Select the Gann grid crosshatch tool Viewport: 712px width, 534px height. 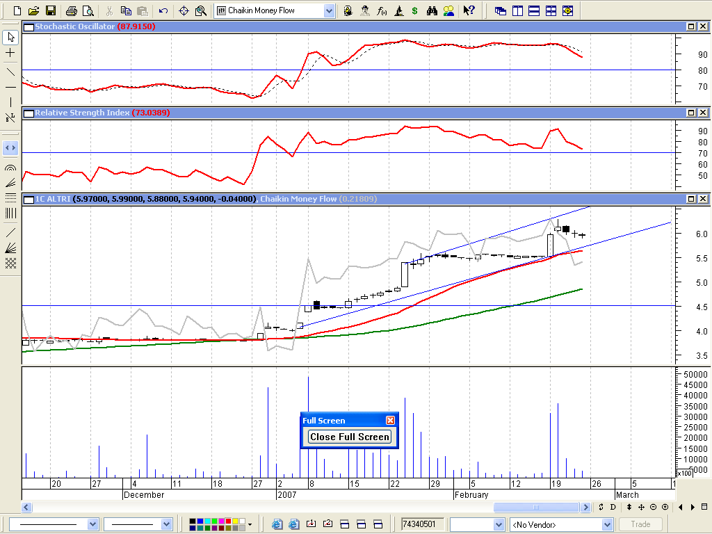tap(10, 264)
